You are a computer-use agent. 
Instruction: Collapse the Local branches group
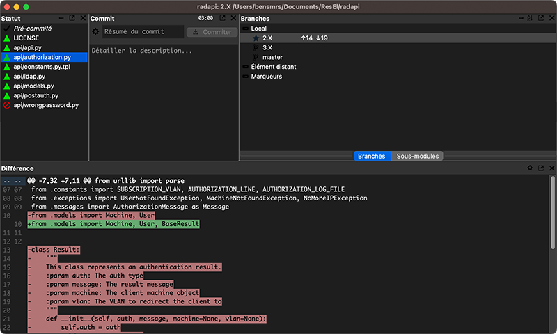coord(245,29)
